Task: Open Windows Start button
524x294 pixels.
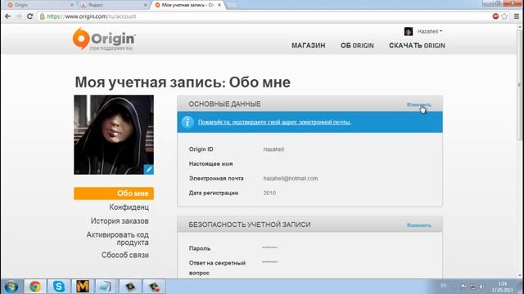Action: tap(11, 287)
